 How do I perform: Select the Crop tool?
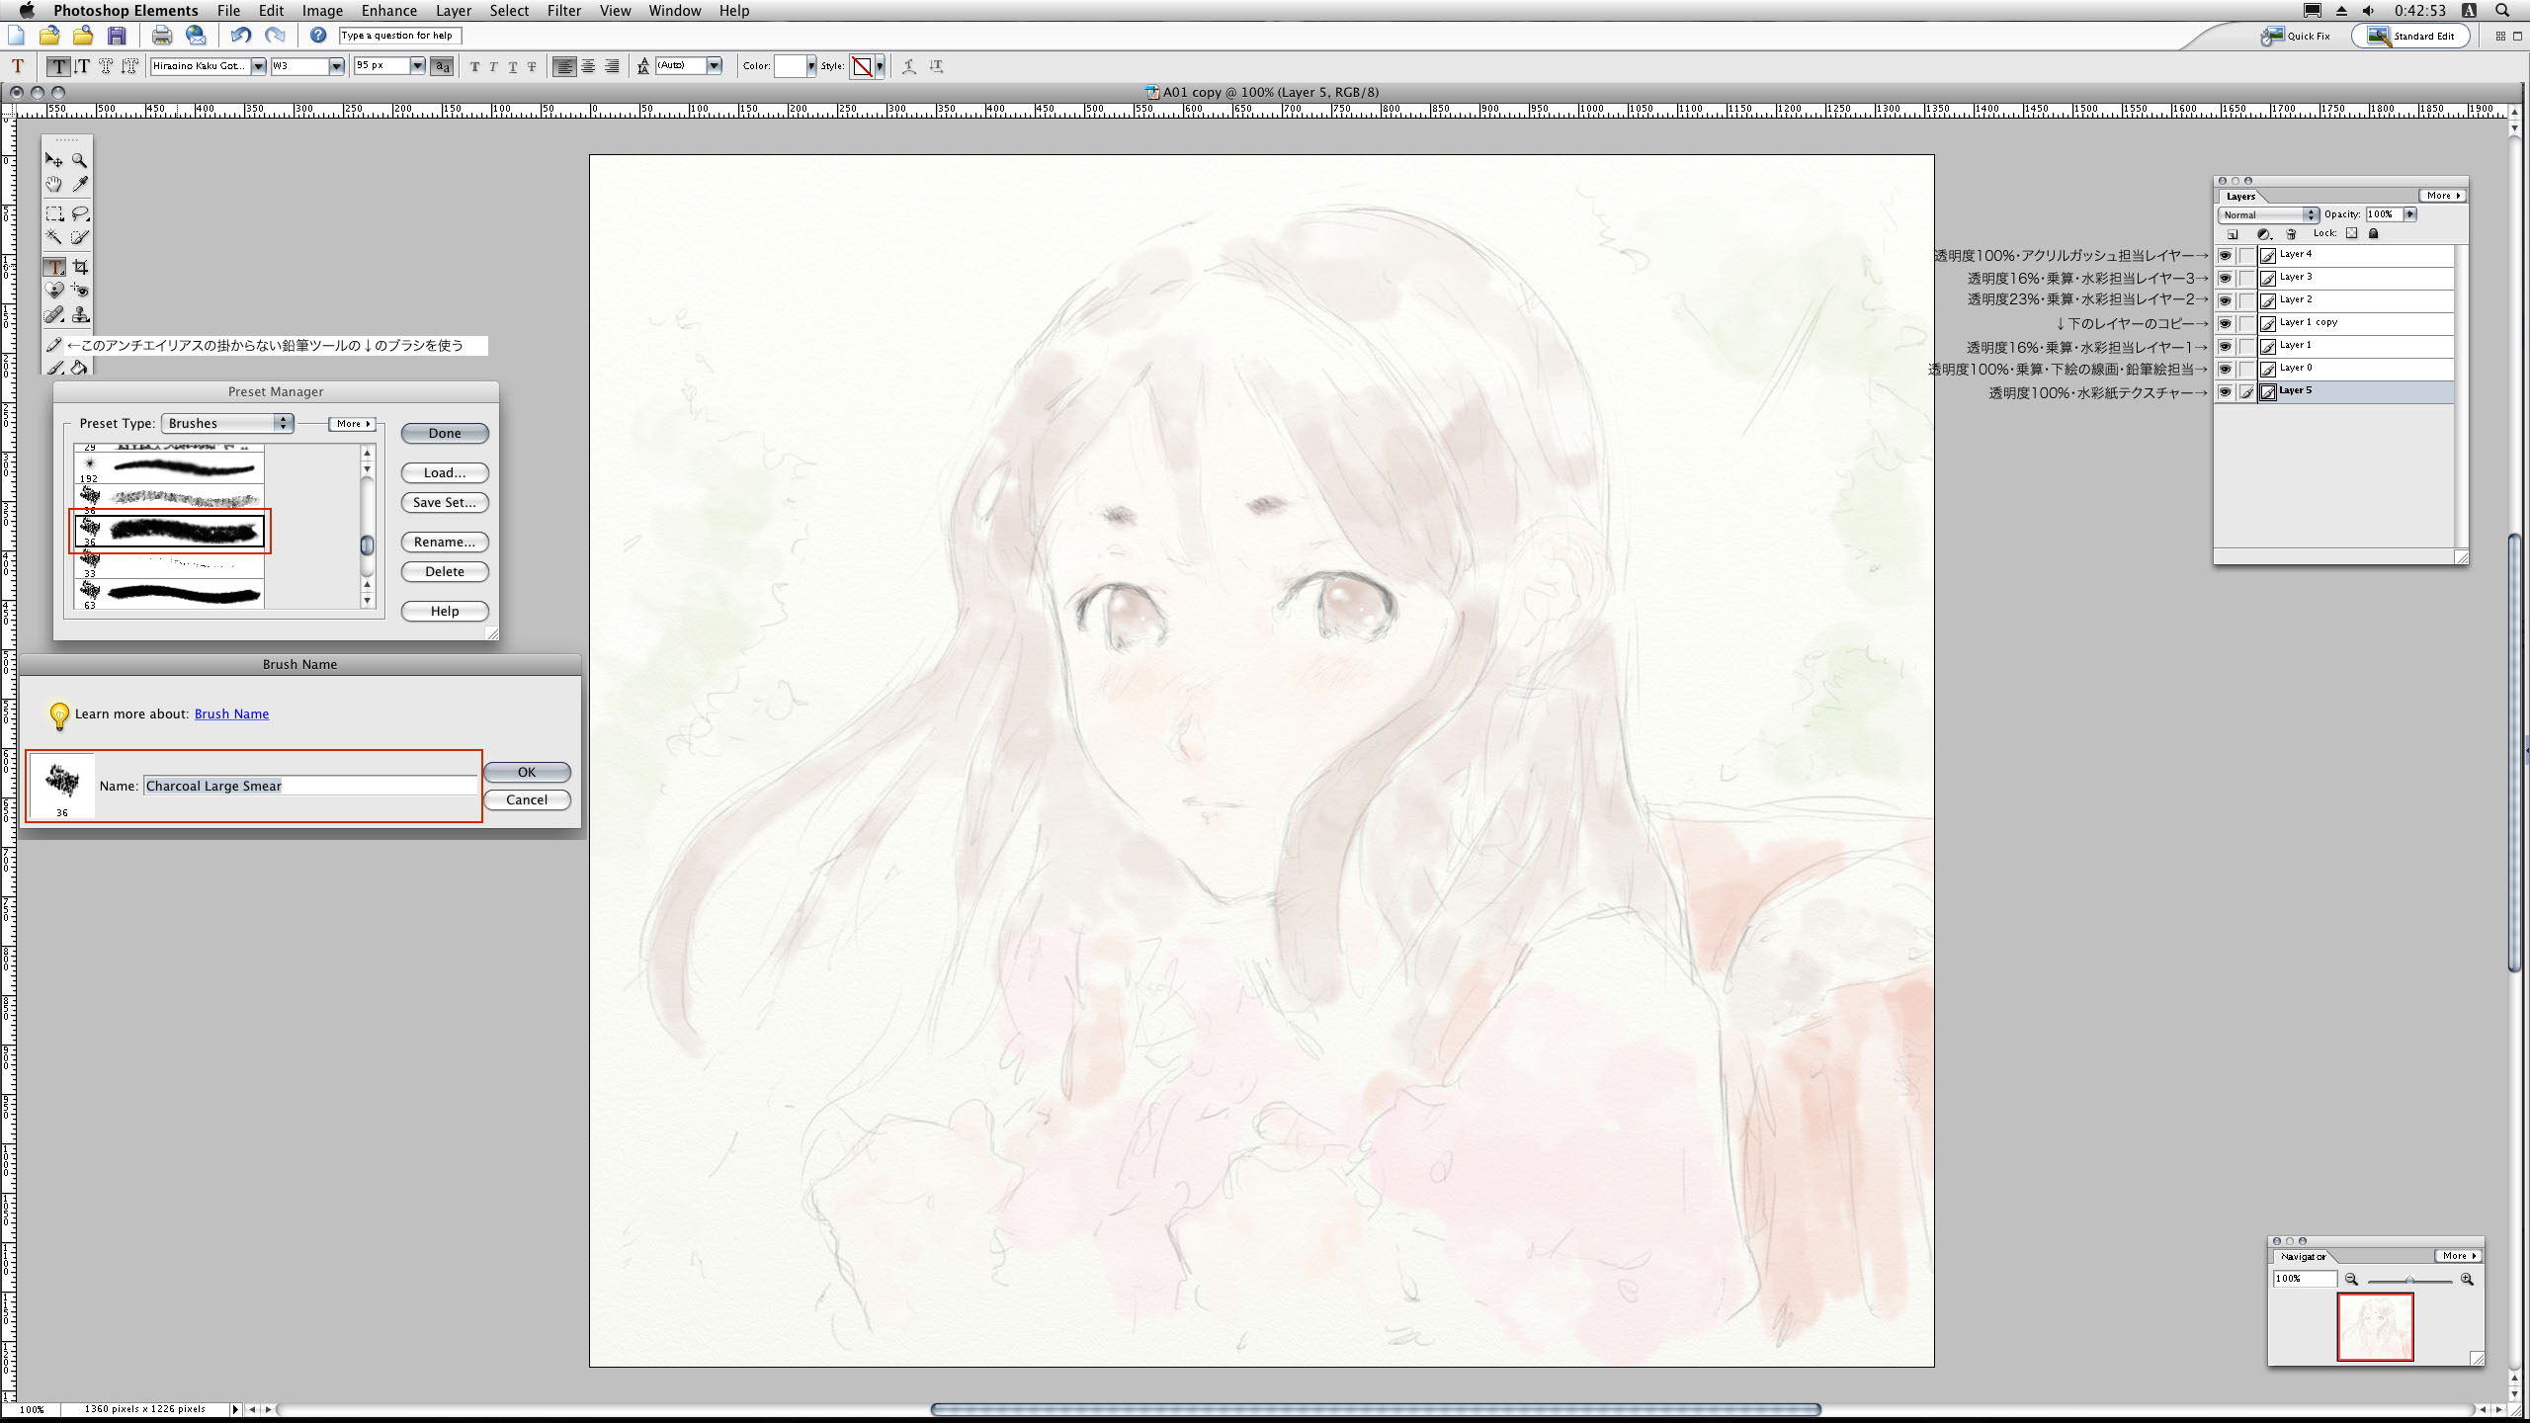coord(80,267)
